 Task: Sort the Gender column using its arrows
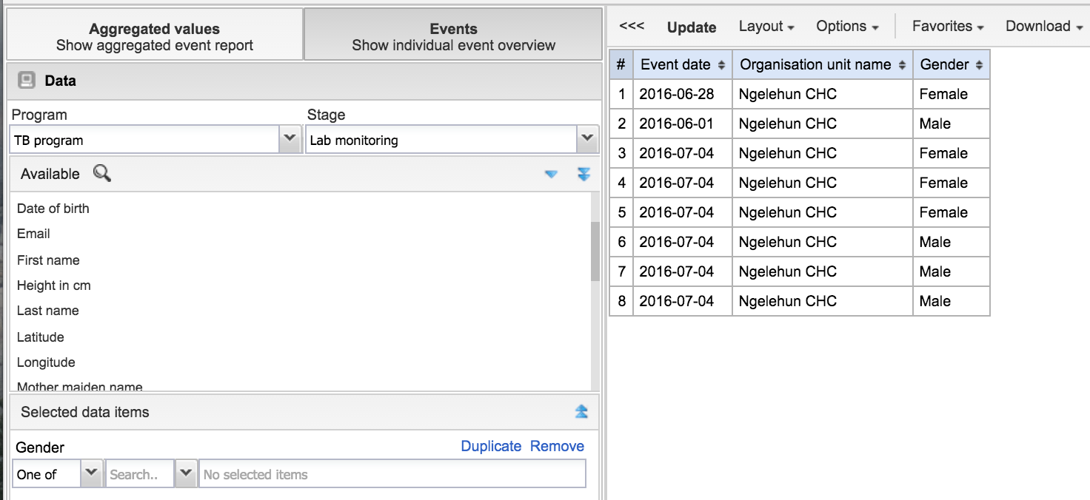pos(979,65)
